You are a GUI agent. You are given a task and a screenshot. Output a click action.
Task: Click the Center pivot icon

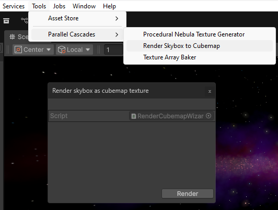click(x=18, y=50)
